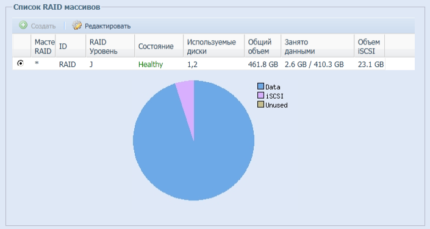Click the tan Unused legend swatch

pos(260,105)
